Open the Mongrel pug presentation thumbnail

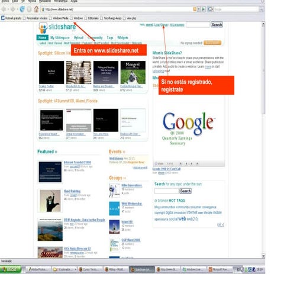click(133, 72)
